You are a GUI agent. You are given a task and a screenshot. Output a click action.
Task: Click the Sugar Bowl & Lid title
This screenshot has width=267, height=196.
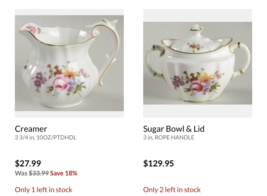pyautogui.click(x=174, y=129)
